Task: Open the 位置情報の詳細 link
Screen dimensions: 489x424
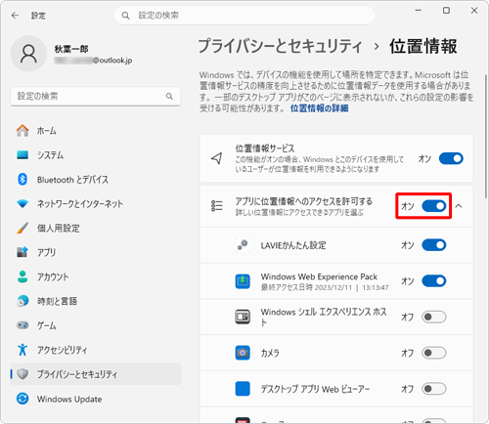Action: tap(319, 108)
